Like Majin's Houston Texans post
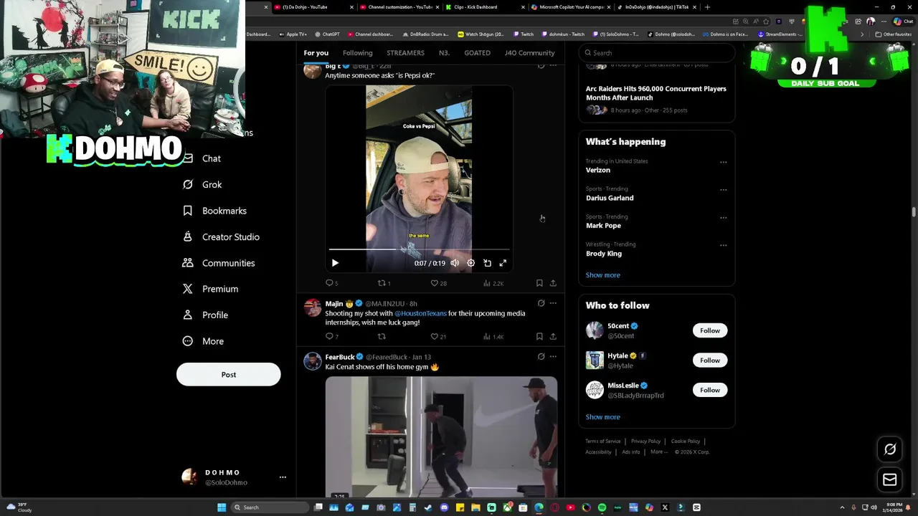 tap(438, 336)
